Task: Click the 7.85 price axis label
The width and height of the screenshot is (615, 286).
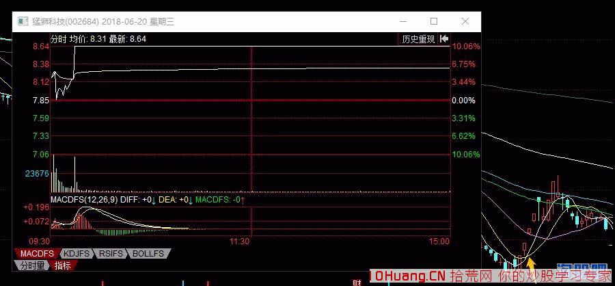Action: pyautogui.click(x=41, y=101)
